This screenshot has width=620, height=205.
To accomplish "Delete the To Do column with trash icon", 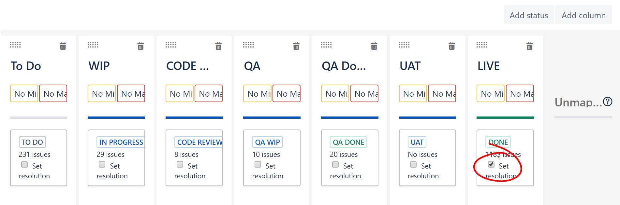I will click(x=63, y=46).
